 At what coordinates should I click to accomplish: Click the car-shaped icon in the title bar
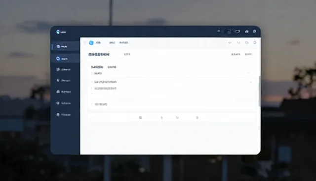point(247,31)
